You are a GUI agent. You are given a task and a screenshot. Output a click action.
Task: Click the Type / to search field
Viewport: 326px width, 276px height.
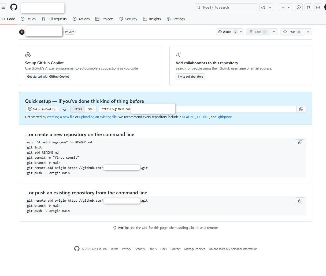[226, 7]
